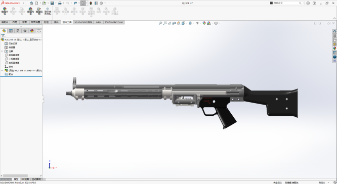Click the Redo arrow icon

75,3
